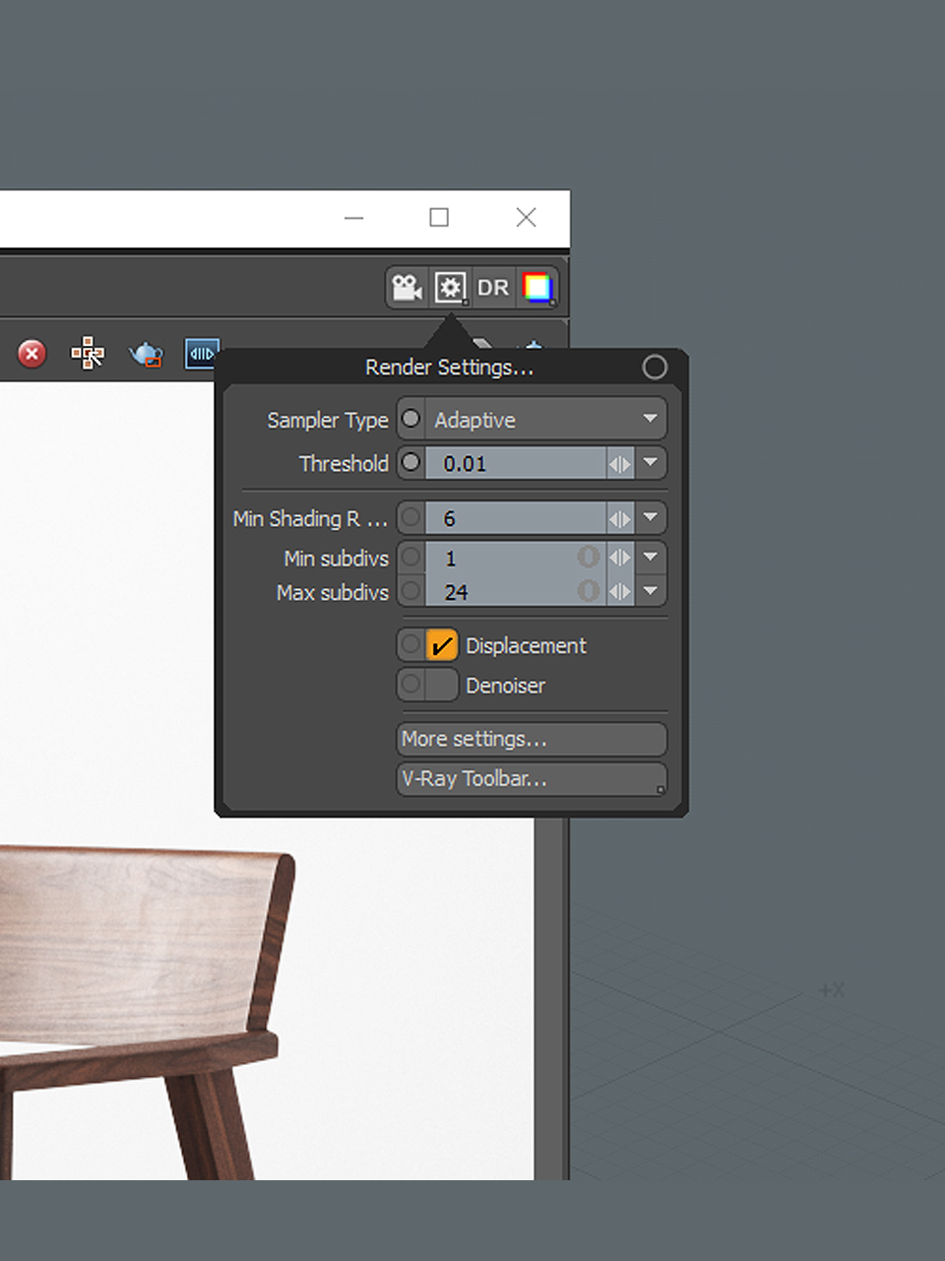Open the Max subdivs dropdown arrow

(651, 591)
